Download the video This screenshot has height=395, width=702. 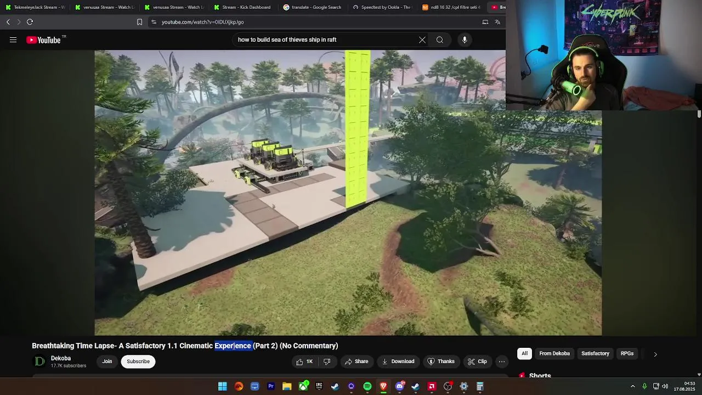pyautogui.click(x=398, y=362)
